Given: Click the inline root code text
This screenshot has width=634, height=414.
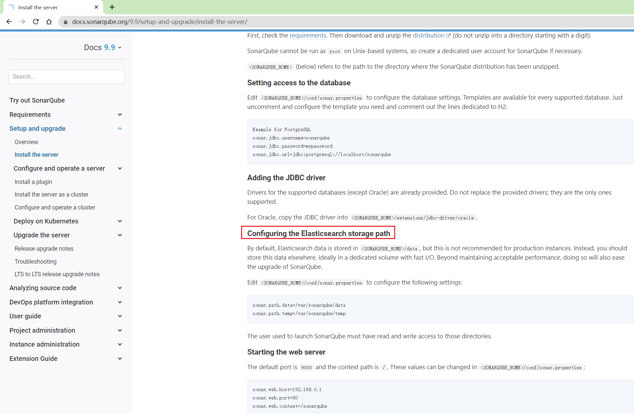Looking at the screenshot, I should pos(335,51).
